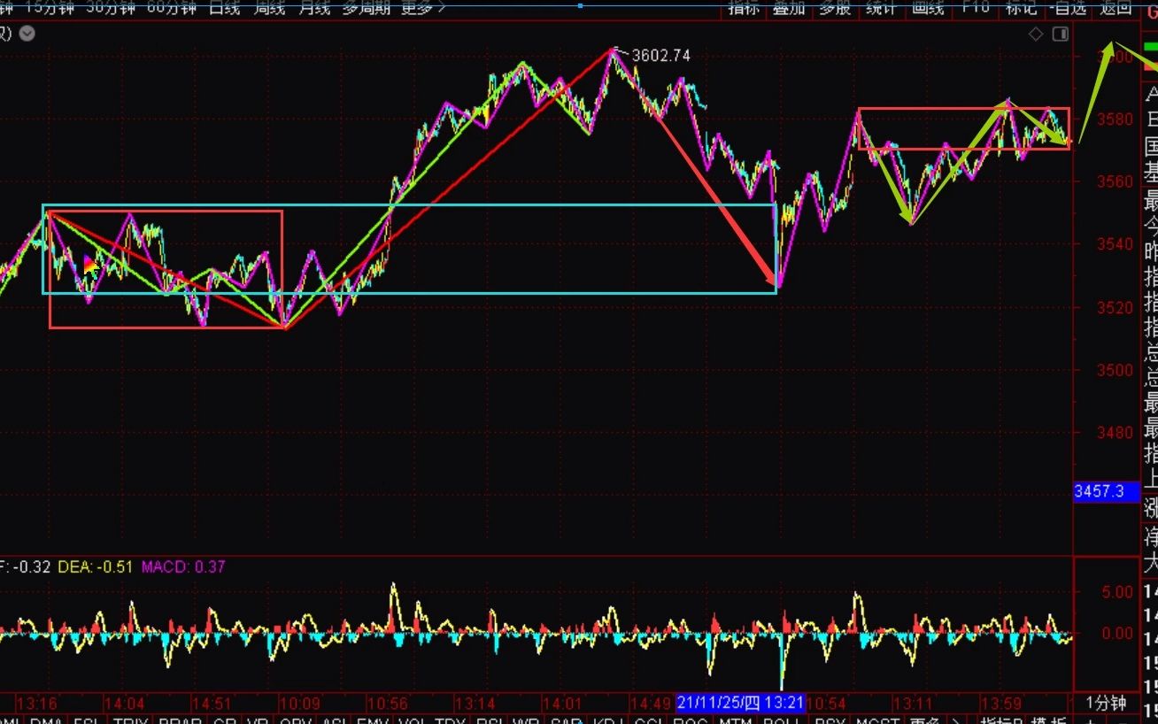Select the VOL indicator tab
The width and height of the screenshot is (1158, 724).
coord(413,720)
